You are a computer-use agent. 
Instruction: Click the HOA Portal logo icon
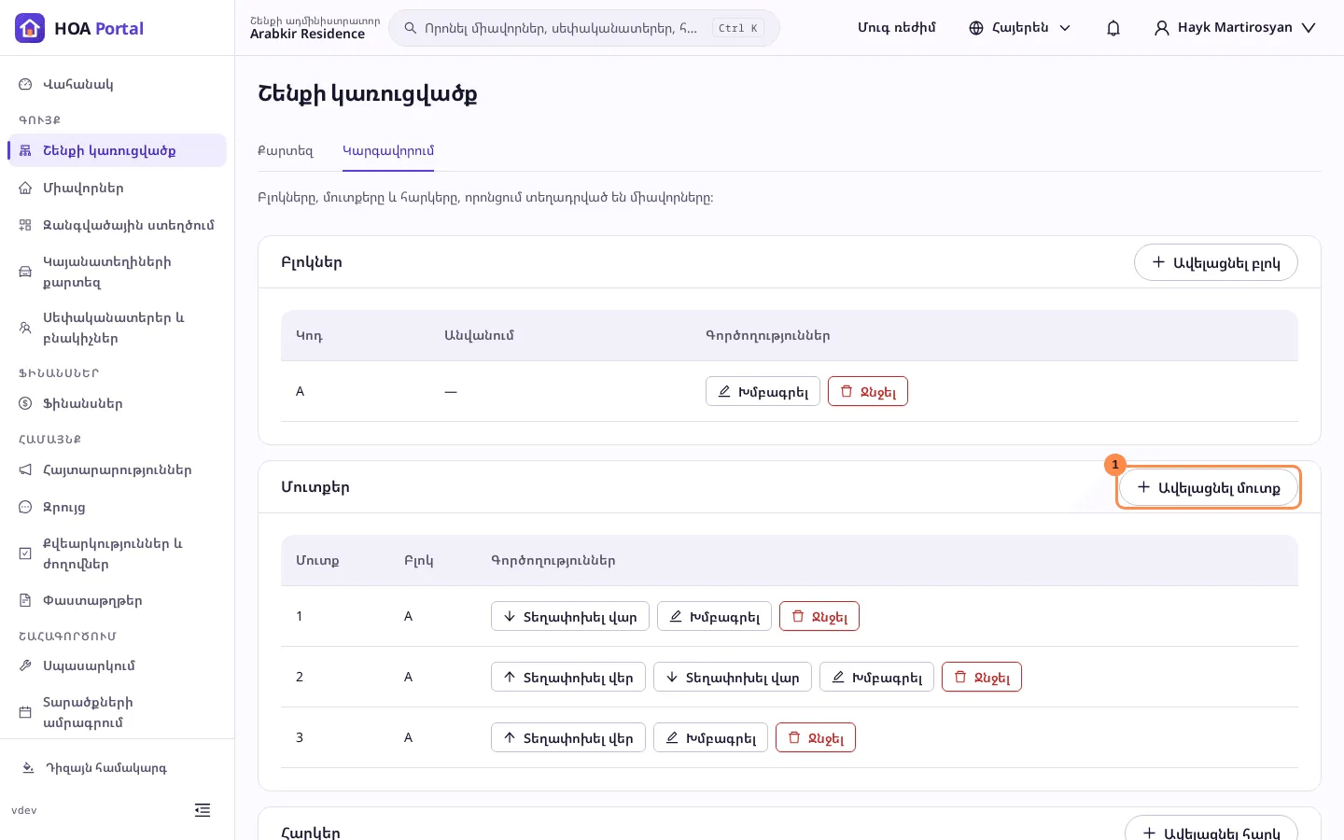pyautogui.click(x=30, y=28)
